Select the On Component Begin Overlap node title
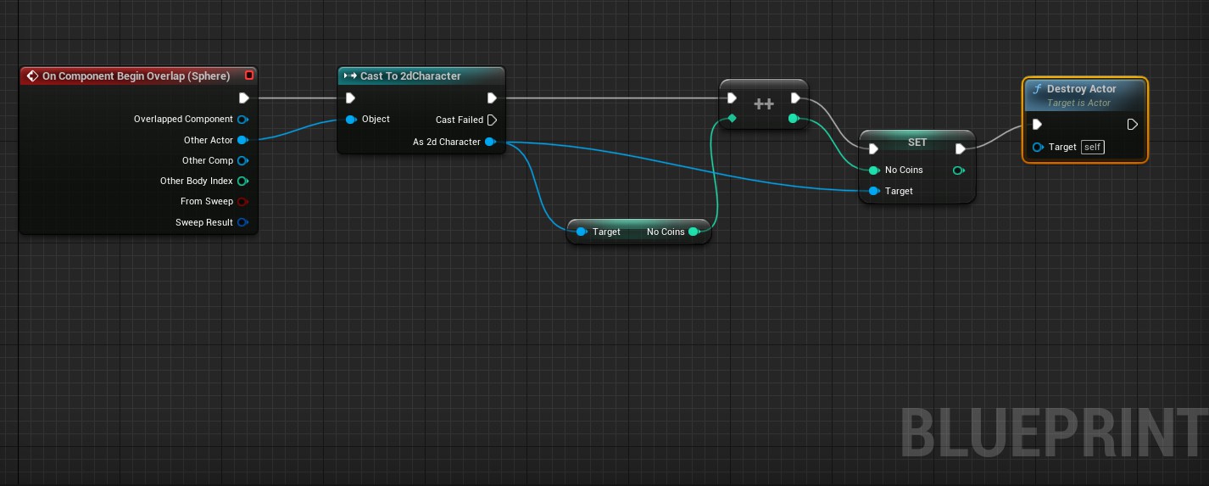The width and height of the screenshot is (1209, 486). (x=136, y=76)
